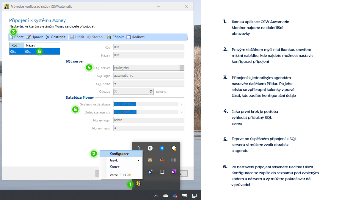Choose Konfigurace from the tray context menu
The height and width of the screenshot is (200, 339).
click(121, 154)
